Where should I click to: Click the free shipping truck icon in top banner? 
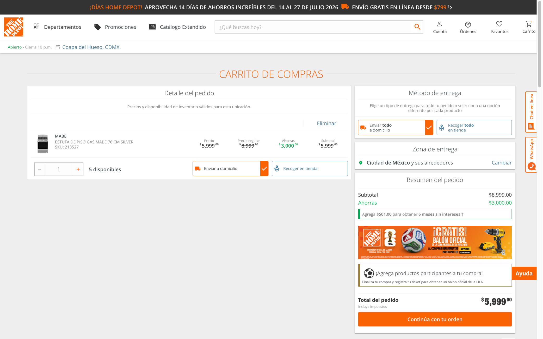point(345,7)
